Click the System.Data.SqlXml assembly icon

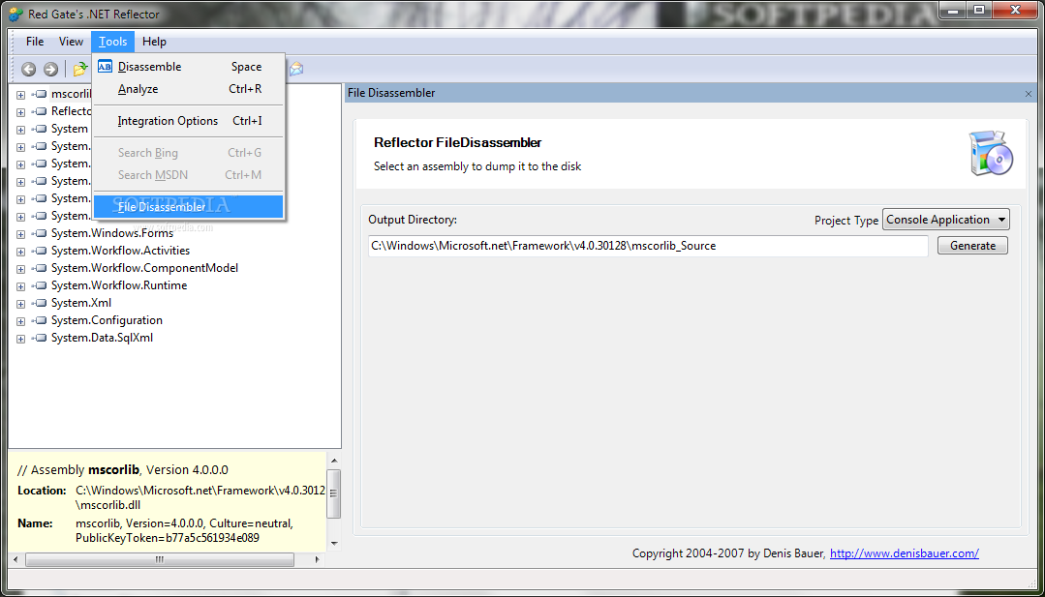40,338
